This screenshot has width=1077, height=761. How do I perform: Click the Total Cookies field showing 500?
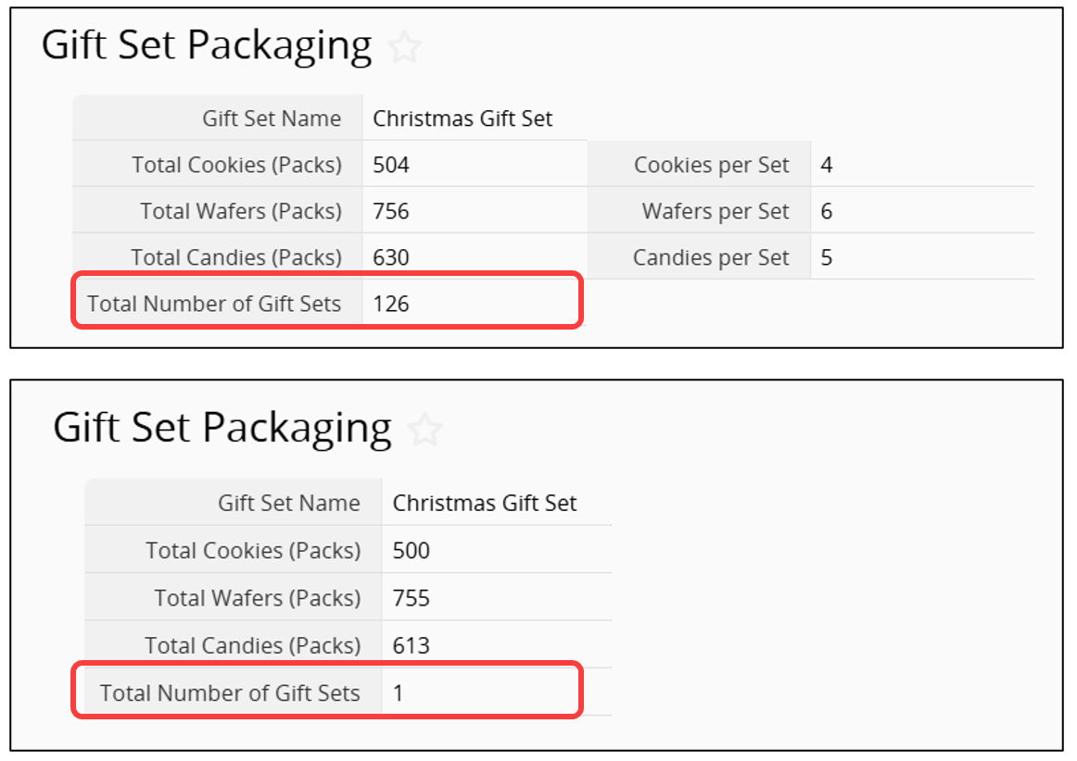pos(412,551)
